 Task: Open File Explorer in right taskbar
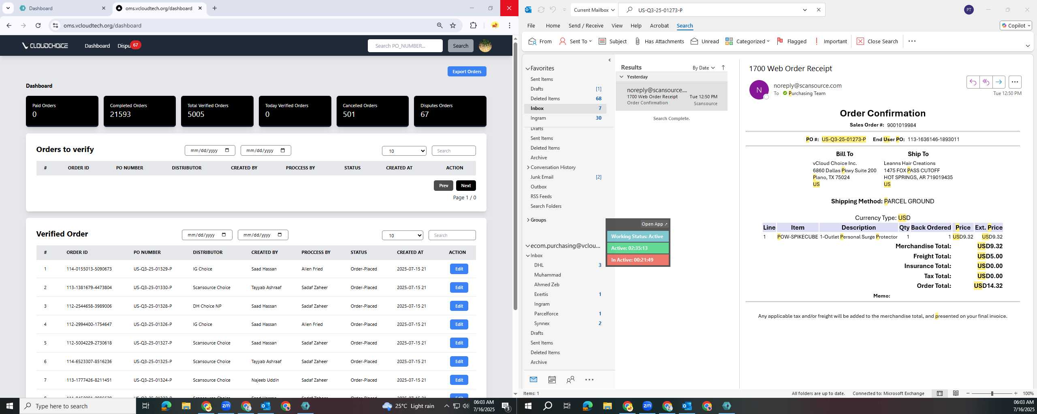[607, 406]
